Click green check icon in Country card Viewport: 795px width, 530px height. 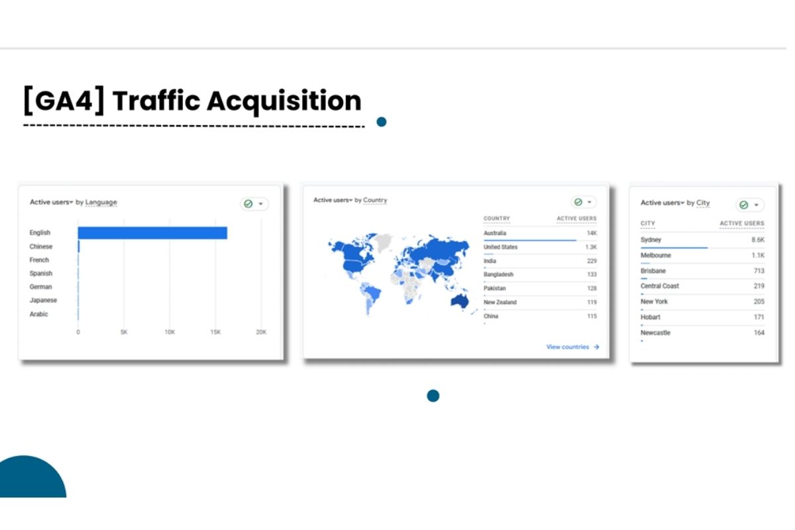pyautogui.click(x=578, y=202)
